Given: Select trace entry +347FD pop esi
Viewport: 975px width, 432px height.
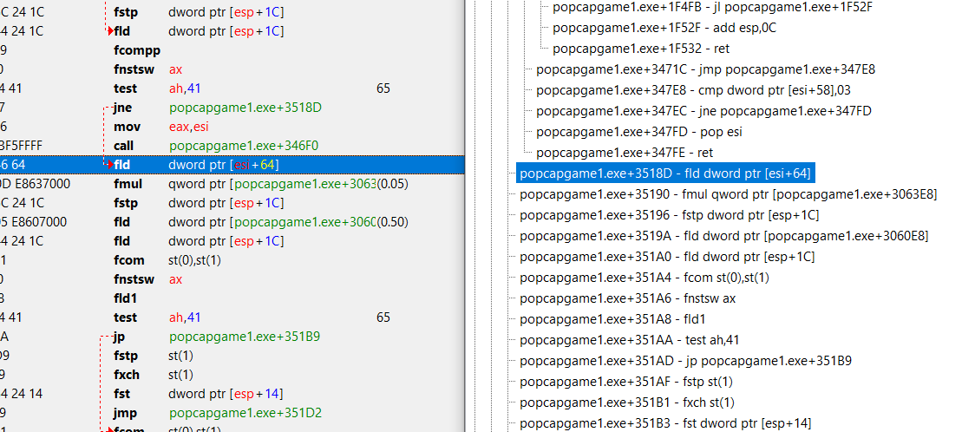Looking at the screenshot, I should [x=638, y=132].
